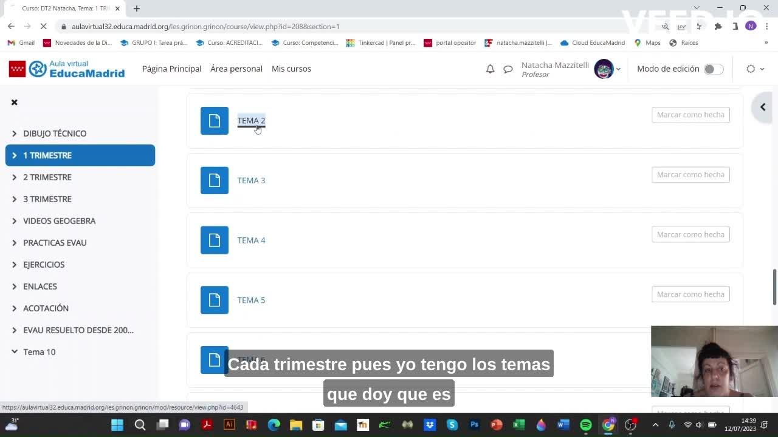Open the Chrome profile N icon
This screenshot has width=778, height=437.
point(751,26)
